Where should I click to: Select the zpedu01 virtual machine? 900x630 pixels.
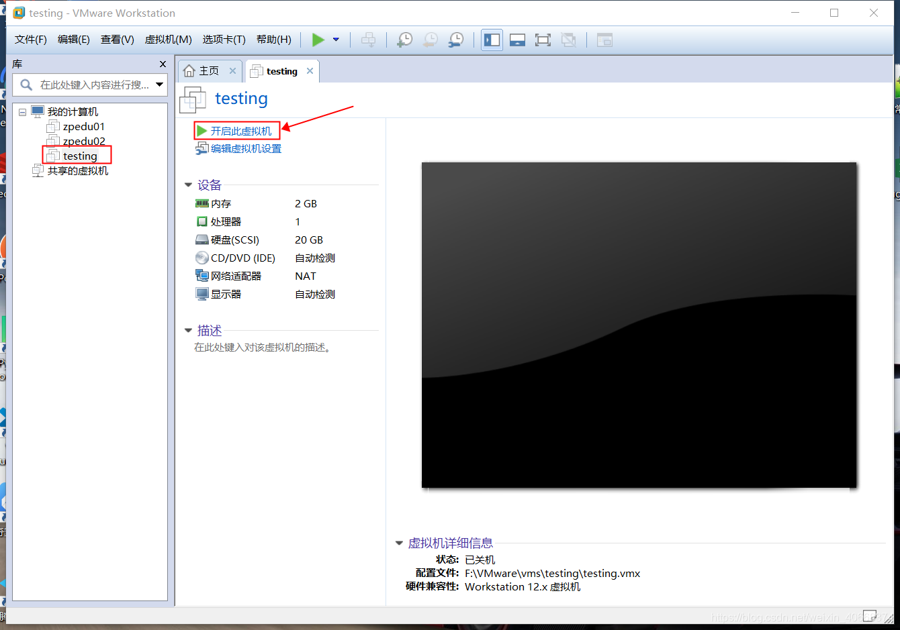pyautogui.click(x=84, y=126)
